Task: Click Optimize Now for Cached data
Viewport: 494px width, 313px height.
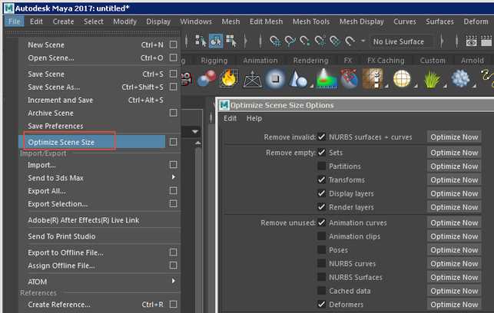Action: (454, 291)
